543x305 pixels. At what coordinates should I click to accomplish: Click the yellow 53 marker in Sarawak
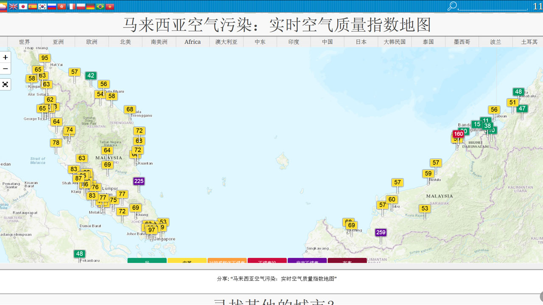(x=425, y=208)
